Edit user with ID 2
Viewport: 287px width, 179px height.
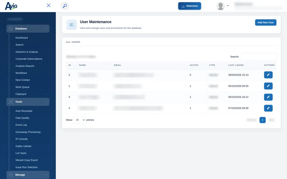tap(268, 75)
